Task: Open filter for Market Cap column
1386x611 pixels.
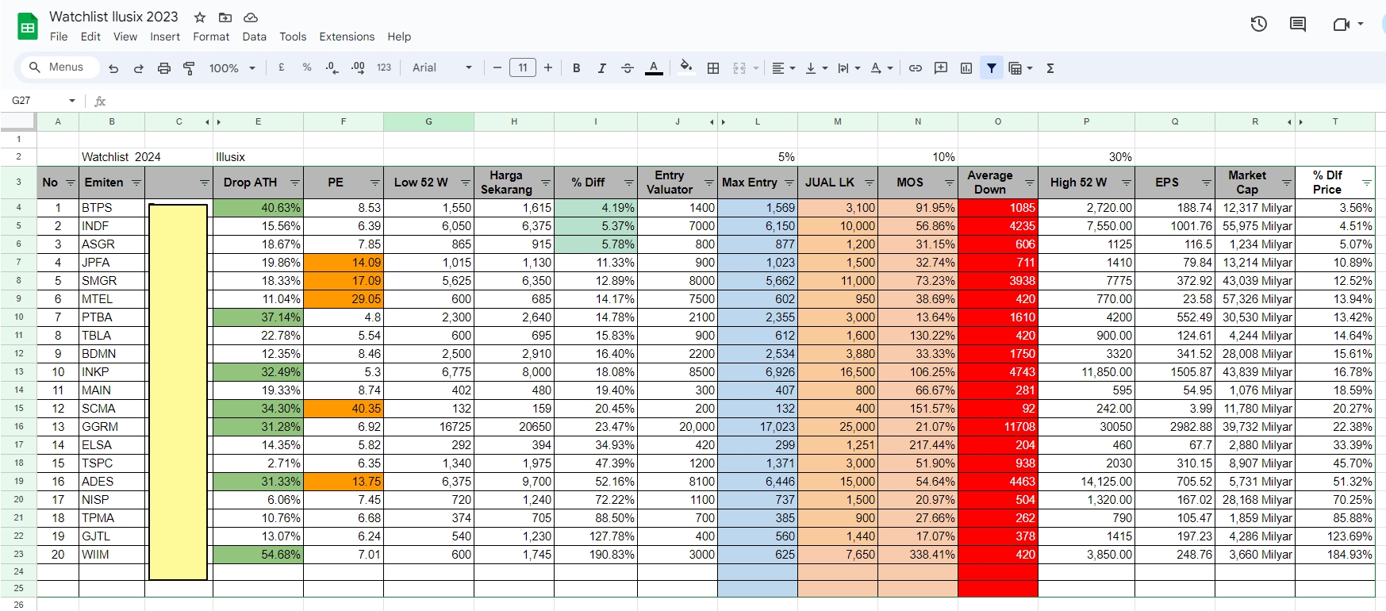Action: coord(1286,183)
